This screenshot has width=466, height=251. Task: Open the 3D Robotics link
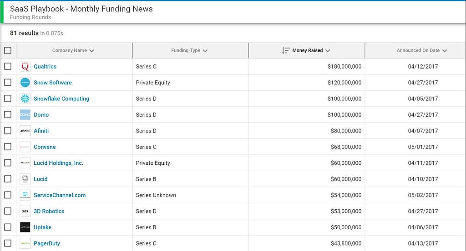pos(49,211)
